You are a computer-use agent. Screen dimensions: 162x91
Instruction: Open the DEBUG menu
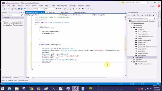click(34, 6)
